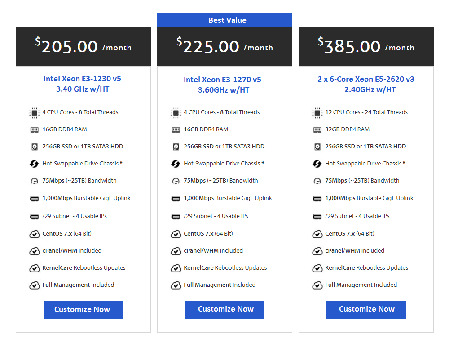449x343 pixels.
Task: Click the subnet icon in the $385 plan
Action: pos(317,216)
